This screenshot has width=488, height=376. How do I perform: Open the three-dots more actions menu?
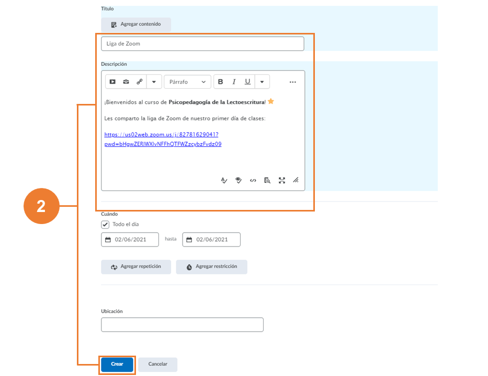(x=292, y=82)
